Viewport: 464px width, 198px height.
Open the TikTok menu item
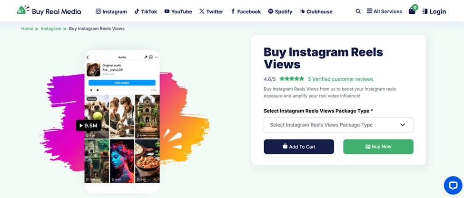(x=145, y=11)
